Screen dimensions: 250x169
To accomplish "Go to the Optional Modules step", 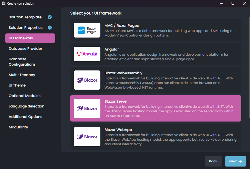I will tap(24, 95).
